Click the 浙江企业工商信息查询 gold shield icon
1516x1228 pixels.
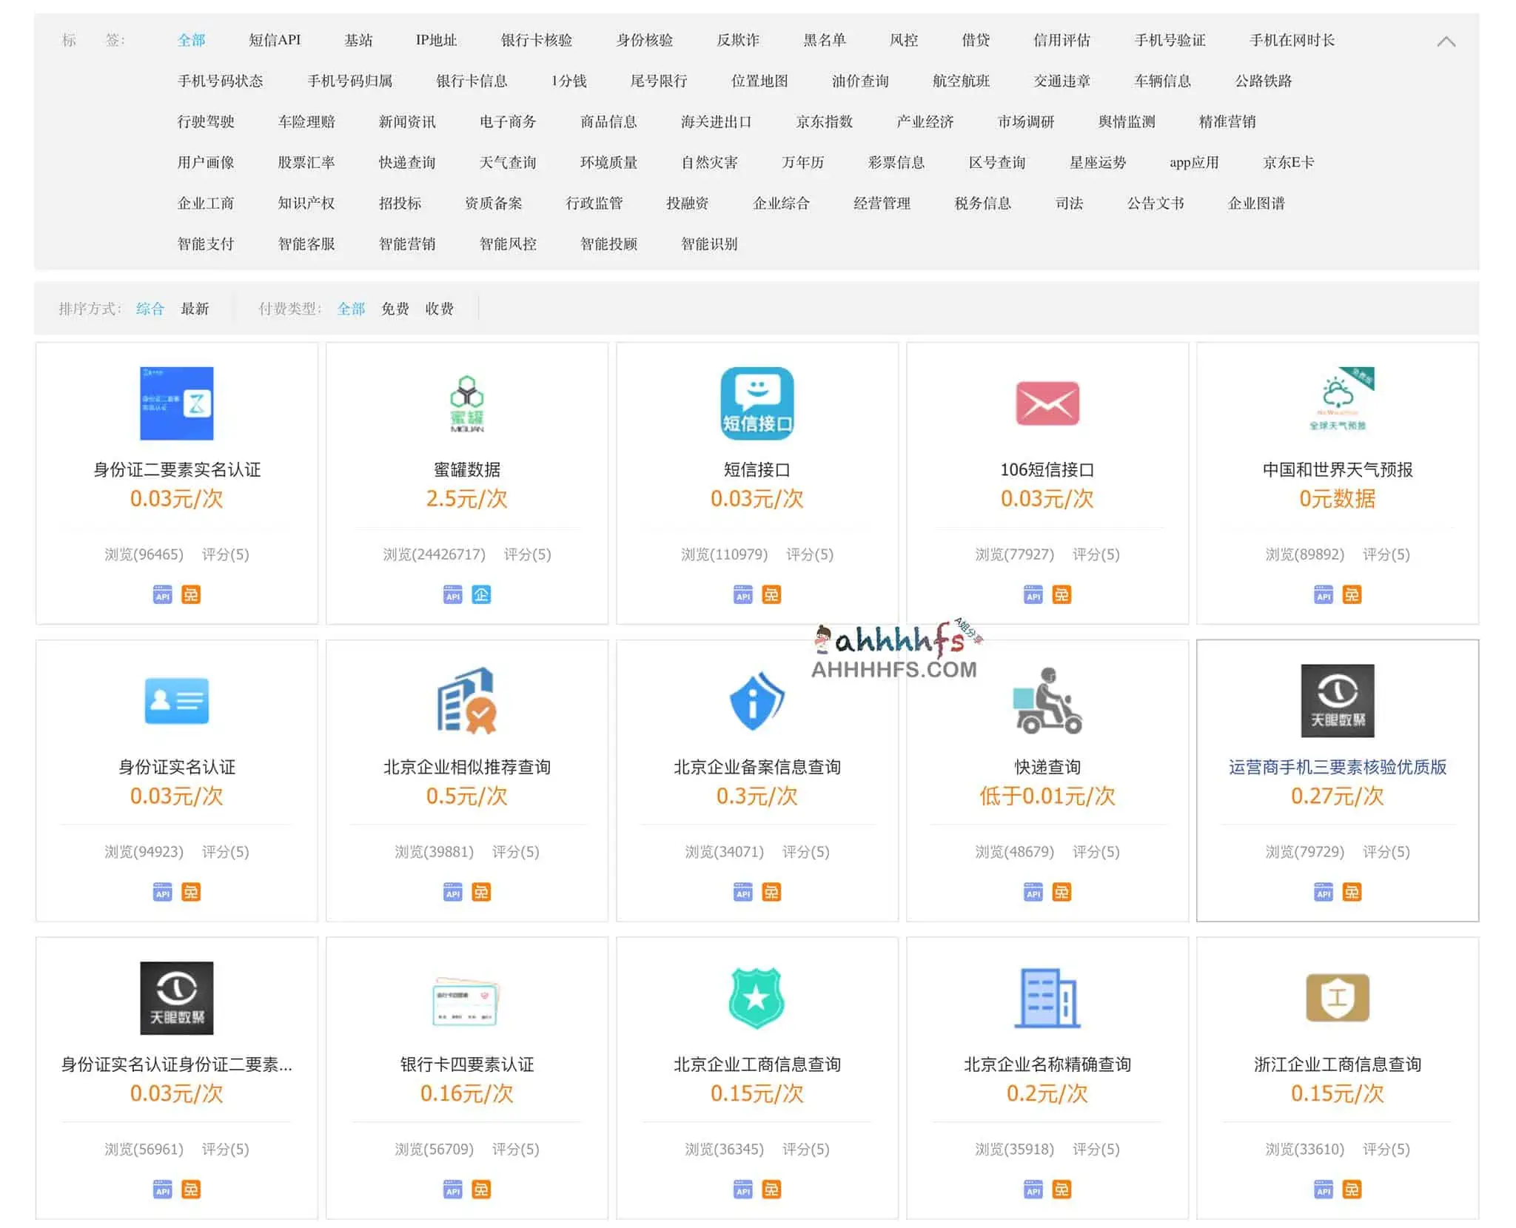coord(1337,998)
